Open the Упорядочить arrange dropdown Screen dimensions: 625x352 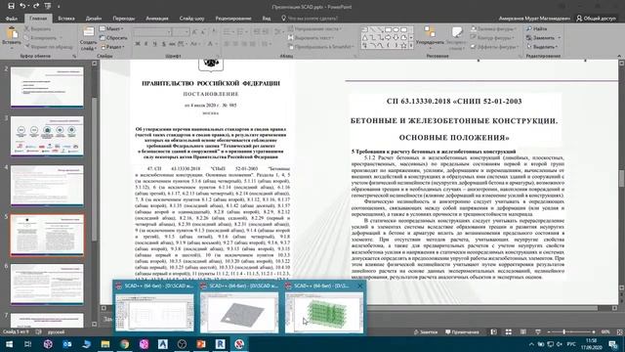coord(430,38)
